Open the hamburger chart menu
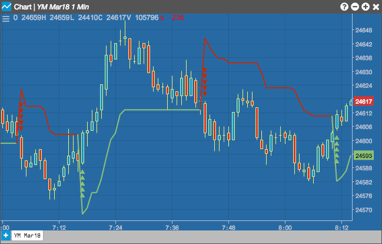The height and width of the screenshot is (244, 382). click(6, 18)
